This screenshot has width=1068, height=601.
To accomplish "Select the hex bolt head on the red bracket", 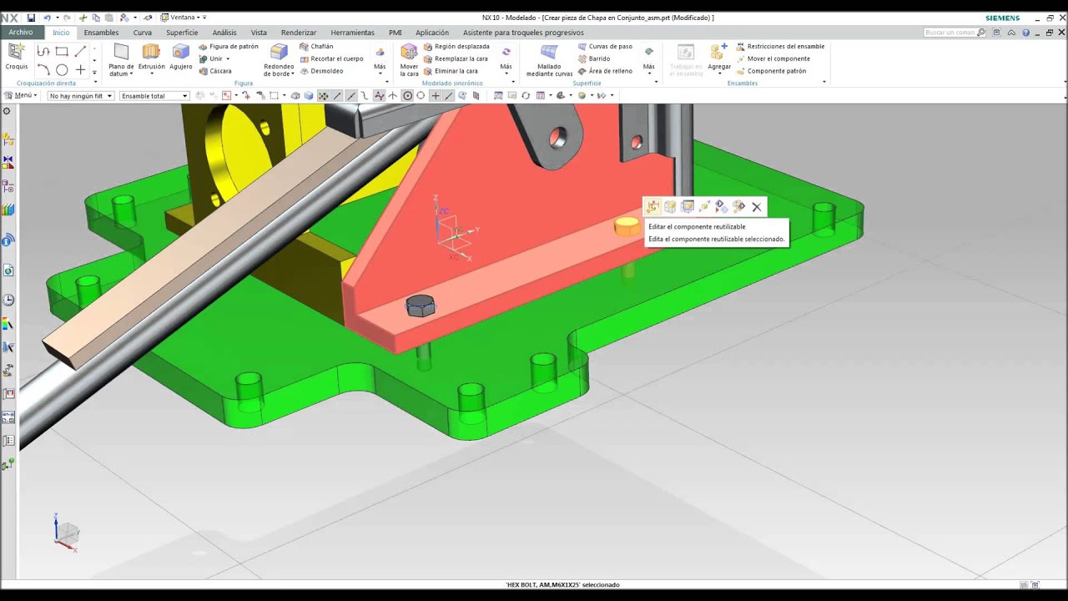I will (421, 306).
